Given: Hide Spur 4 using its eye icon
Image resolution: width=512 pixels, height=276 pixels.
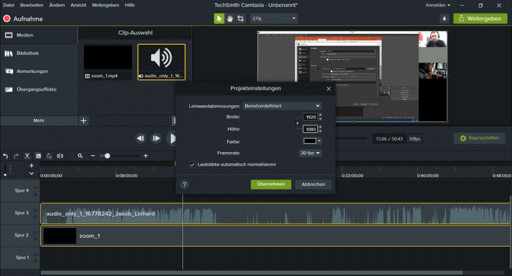Looking at the screenshot, I should click(35, 188).
